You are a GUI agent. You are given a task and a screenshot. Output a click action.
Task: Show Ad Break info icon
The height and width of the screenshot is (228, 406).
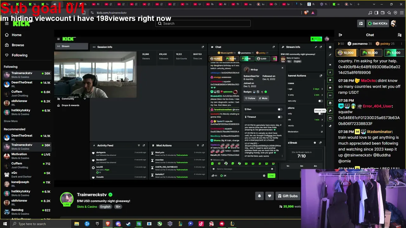(315, 143)
